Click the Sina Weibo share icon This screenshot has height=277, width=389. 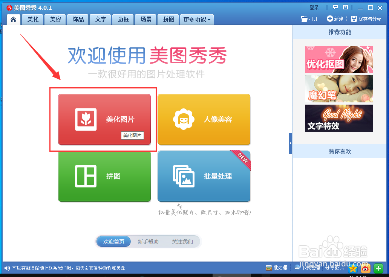(366, 268)
